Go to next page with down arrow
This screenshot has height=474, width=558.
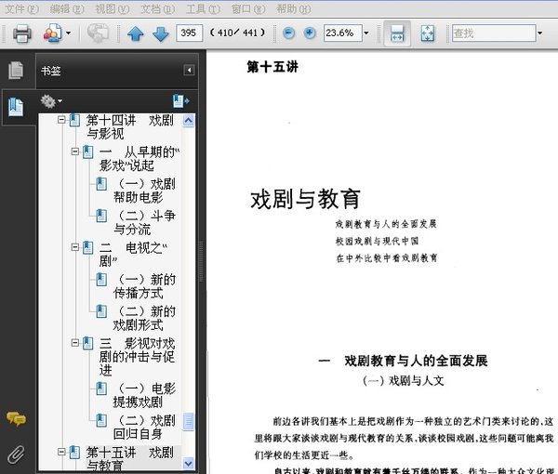tap(160, 34)
